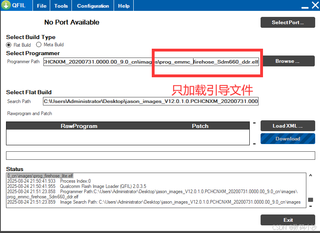The image size is (320, 233).
Task: Click the Patch column header
Action: coord(200,126)
